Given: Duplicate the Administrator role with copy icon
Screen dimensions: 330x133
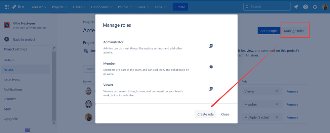Looking at the screenshot, I should coord(210,46).
